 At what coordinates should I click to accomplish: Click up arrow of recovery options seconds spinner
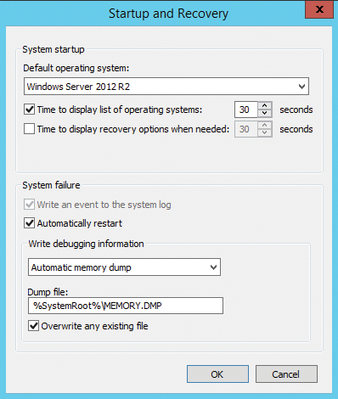click(x=265, y=125)
